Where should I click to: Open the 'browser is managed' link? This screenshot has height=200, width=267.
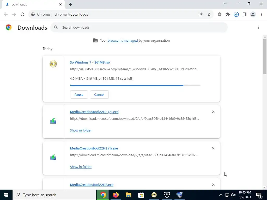(x=123, y=40)
